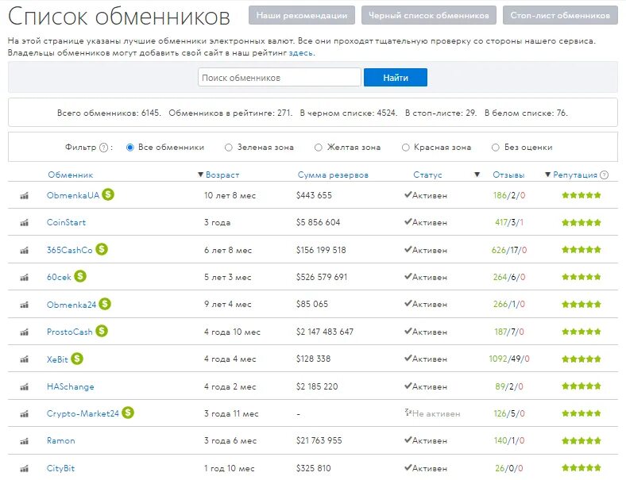This screenshot has width=626, height=480.
Task: Click the age cell 10 лет 8 мес
Action: 230,195
